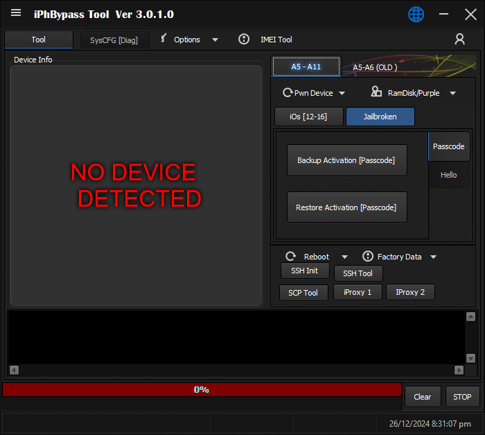Click the 0% progress bar
Viewport: 485px width, 435px height.
click(202, 389)
